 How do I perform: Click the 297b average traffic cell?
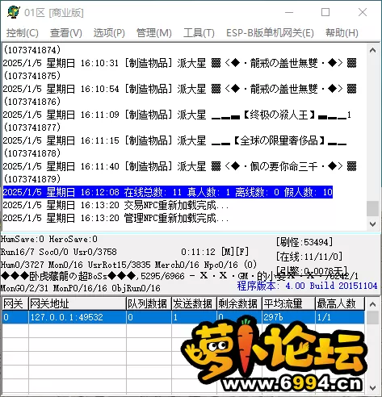point(288,317)
